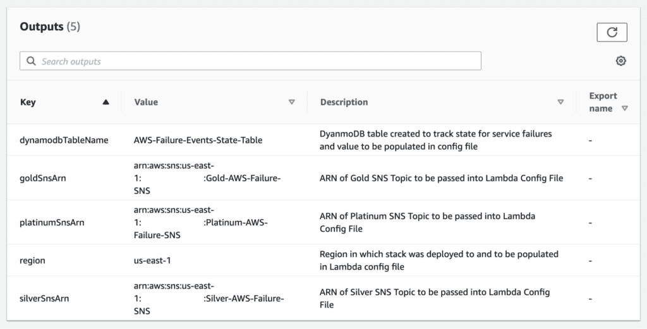Select the dynamodbTableName key
The height and width of the screenshot is (329, 647).
(x=64, y=140)
